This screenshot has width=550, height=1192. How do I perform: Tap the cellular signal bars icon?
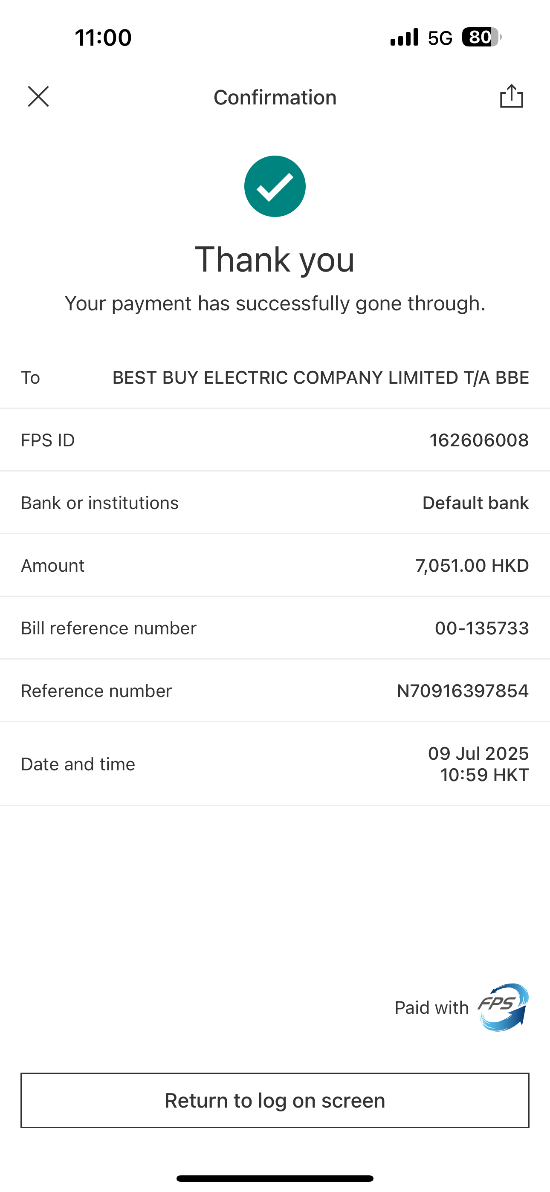pos(404,38)
